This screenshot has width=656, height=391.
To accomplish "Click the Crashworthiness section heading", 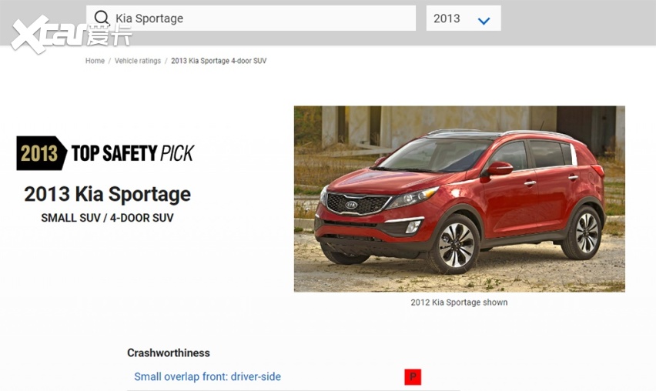I will (169, 353).
